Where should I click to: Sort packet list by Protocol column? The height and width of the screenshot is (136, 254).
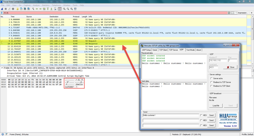pyautogui.click(x=76, y=17)
